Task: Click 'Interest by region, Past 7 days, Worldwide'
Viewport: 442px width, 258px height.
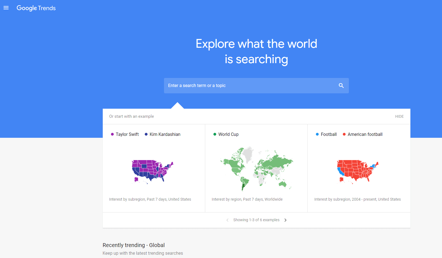Action: click(x=247, y=199)
